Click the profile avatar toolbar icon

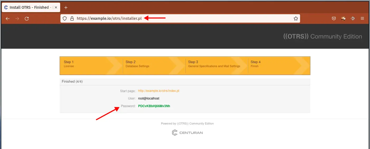tap(343, 19)
